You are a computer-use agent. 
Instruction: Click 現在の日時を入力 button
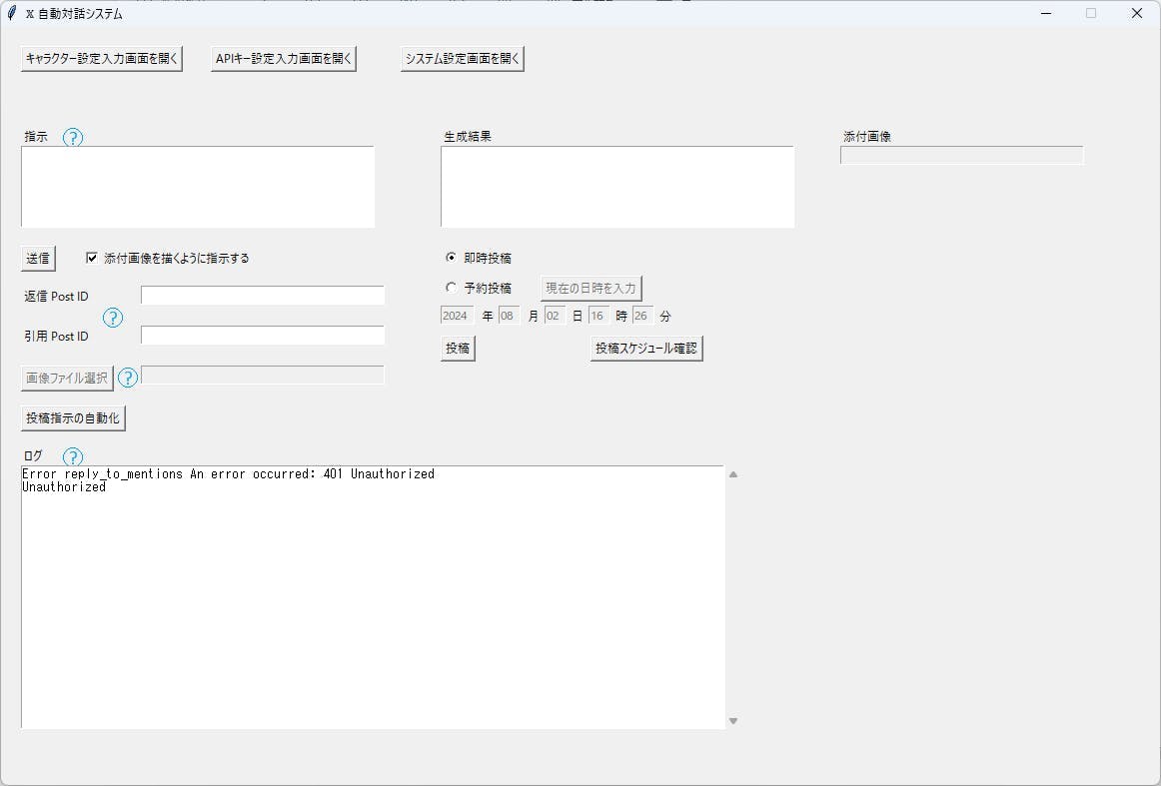591,288
